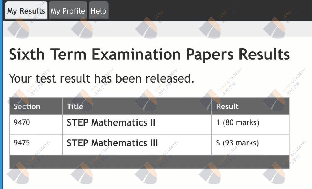Click the Result column header
This screenshot has height=189, width=312.
(x=227, y=106)
